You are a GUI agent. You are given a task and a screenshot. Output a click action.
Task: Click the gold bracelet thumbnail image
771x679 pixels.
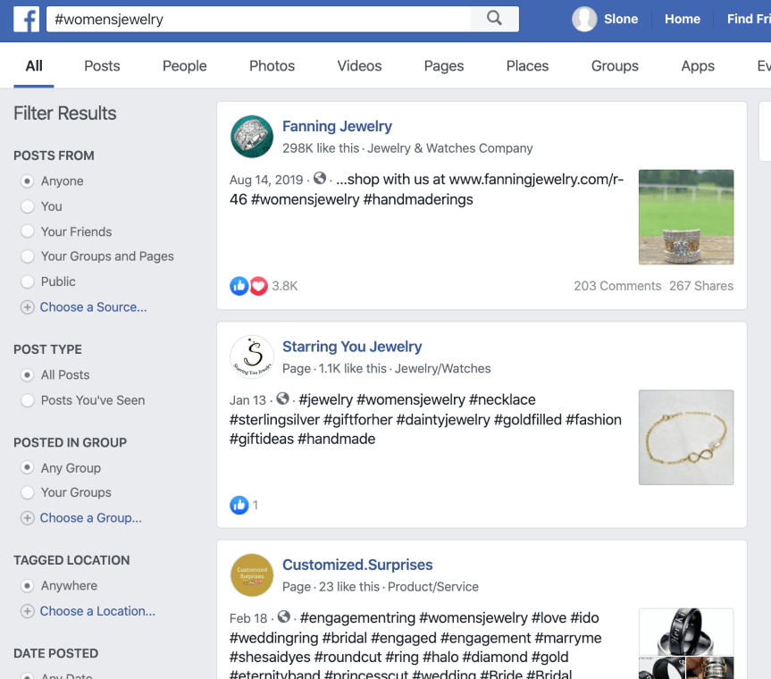[x=685, y=437]
